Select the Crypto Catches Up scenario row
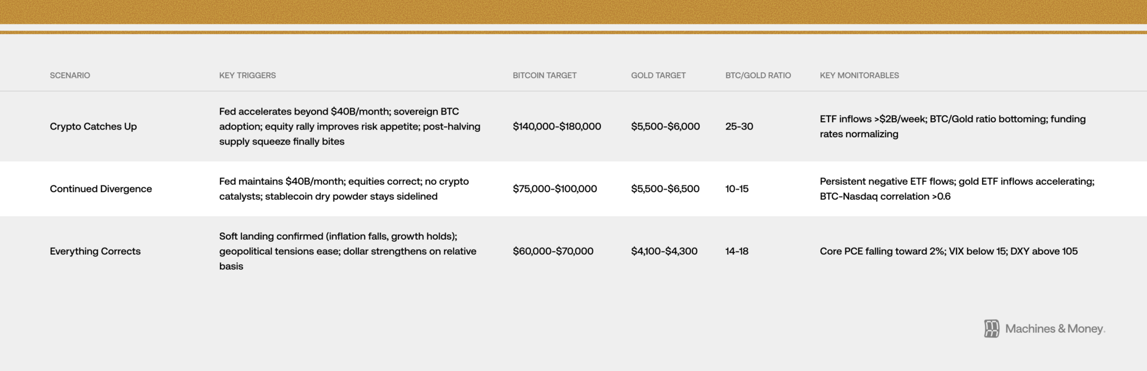The height and width of the screenshot is (371, 1147). click(573, 126)
